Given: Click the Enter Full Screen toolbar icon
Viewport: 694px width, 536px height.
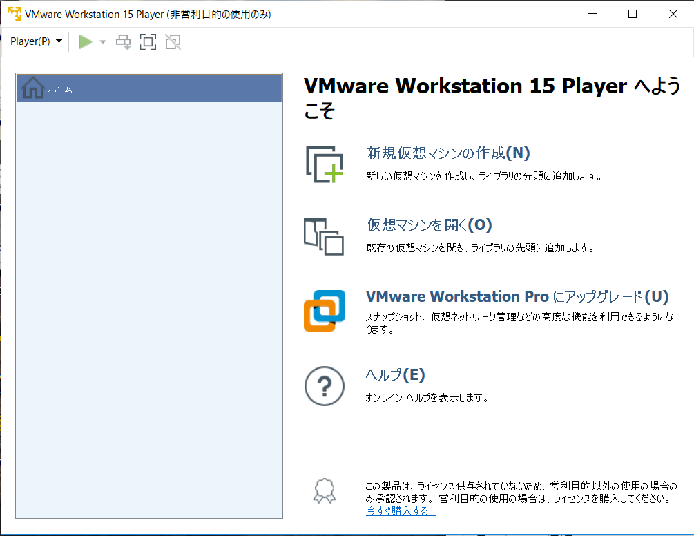Looking at the screenshot, I should (148, 41).
